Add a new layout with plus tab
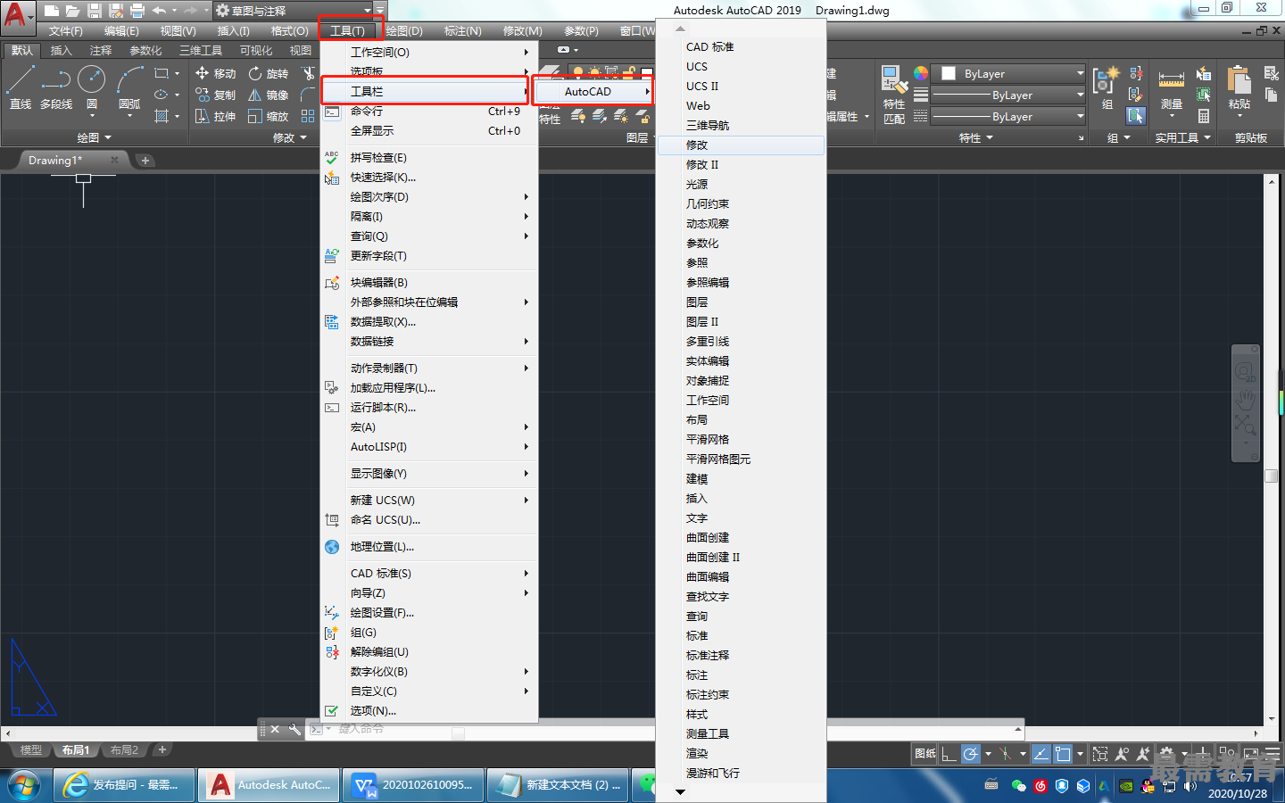The width and height of the screenshot is (1285, 803). (x=162, y=749)
